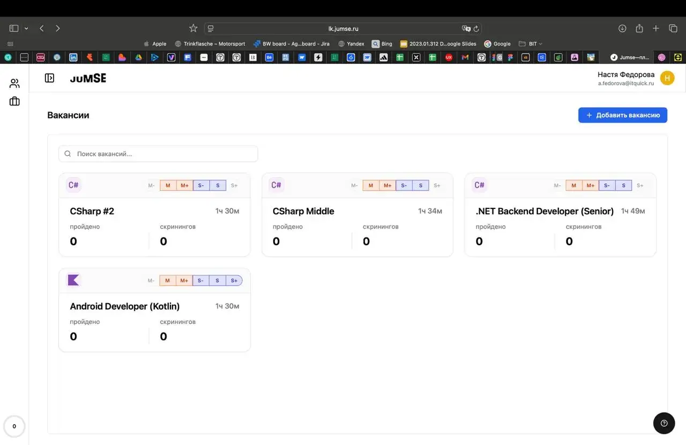Viewport: 686px width, 445px height.
Task: Switch to the Jumse browser tab
Action: (630, 57)
